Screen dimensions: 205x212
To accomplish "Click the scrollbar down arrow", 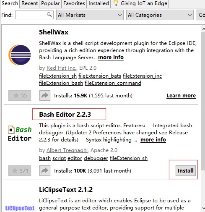I will tap(203, 208).
